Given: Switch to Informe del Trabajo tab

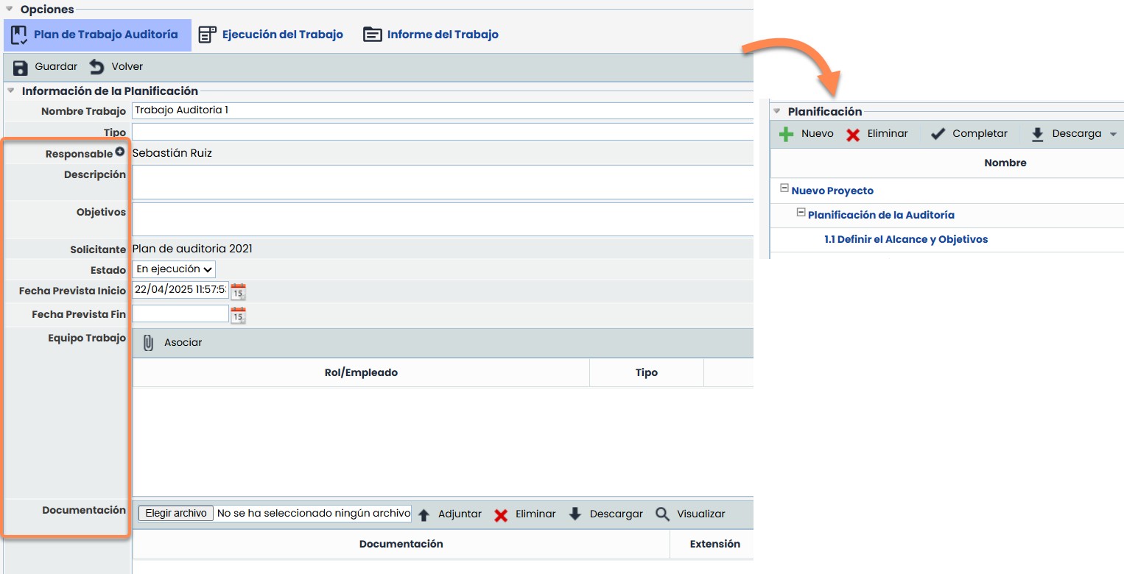Looking at the screenshot, I should (431, 35).
